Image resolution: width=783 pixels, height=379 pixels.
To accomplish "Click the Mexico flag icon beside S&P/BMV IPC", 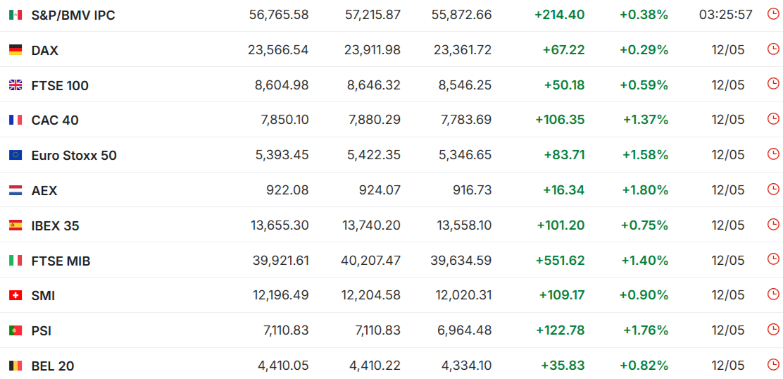I will 15,15.
